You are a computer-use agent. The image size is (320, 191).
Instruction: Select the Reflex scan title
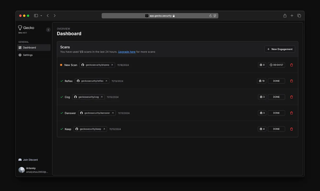tap(69, 81)
